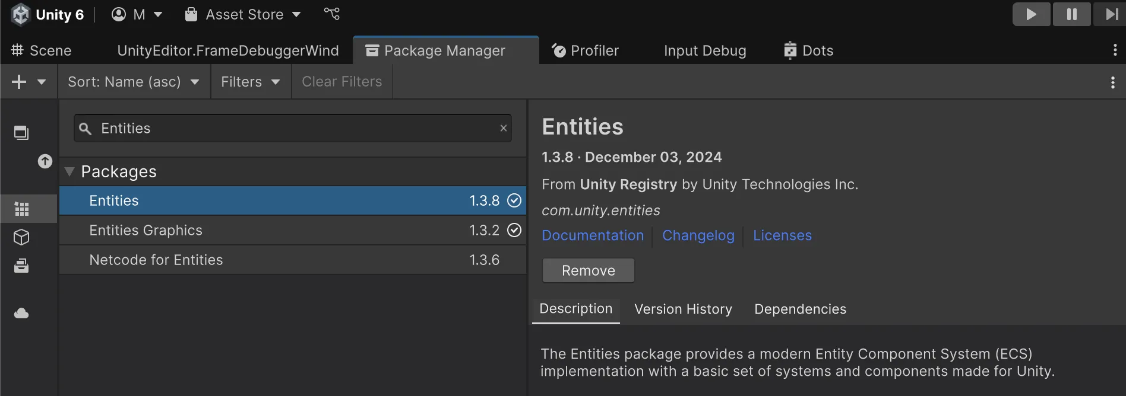1126x396 pixels.
Task: Select Built-in packages icon in sidebar
Action: [x=21, y=266]
